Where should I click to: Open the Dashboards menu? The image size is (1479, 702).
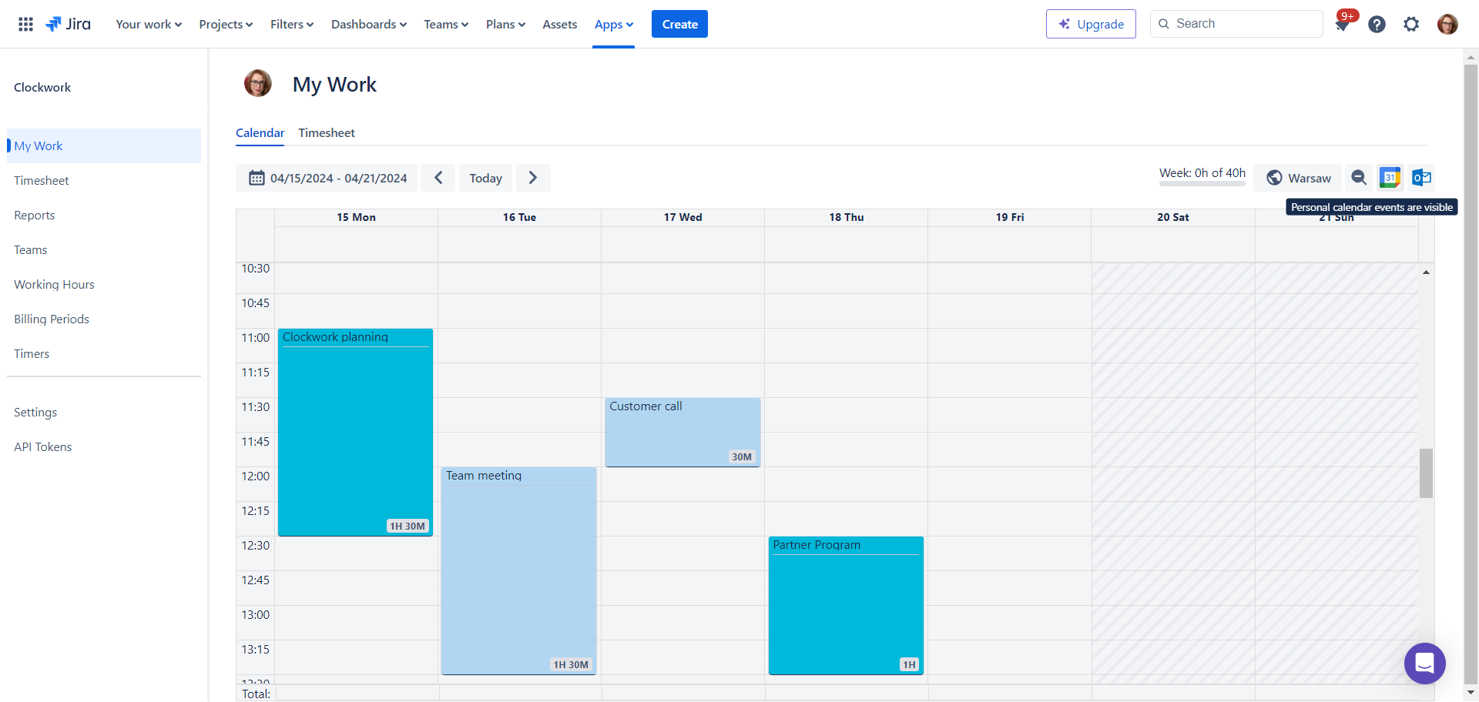[368, 24]
